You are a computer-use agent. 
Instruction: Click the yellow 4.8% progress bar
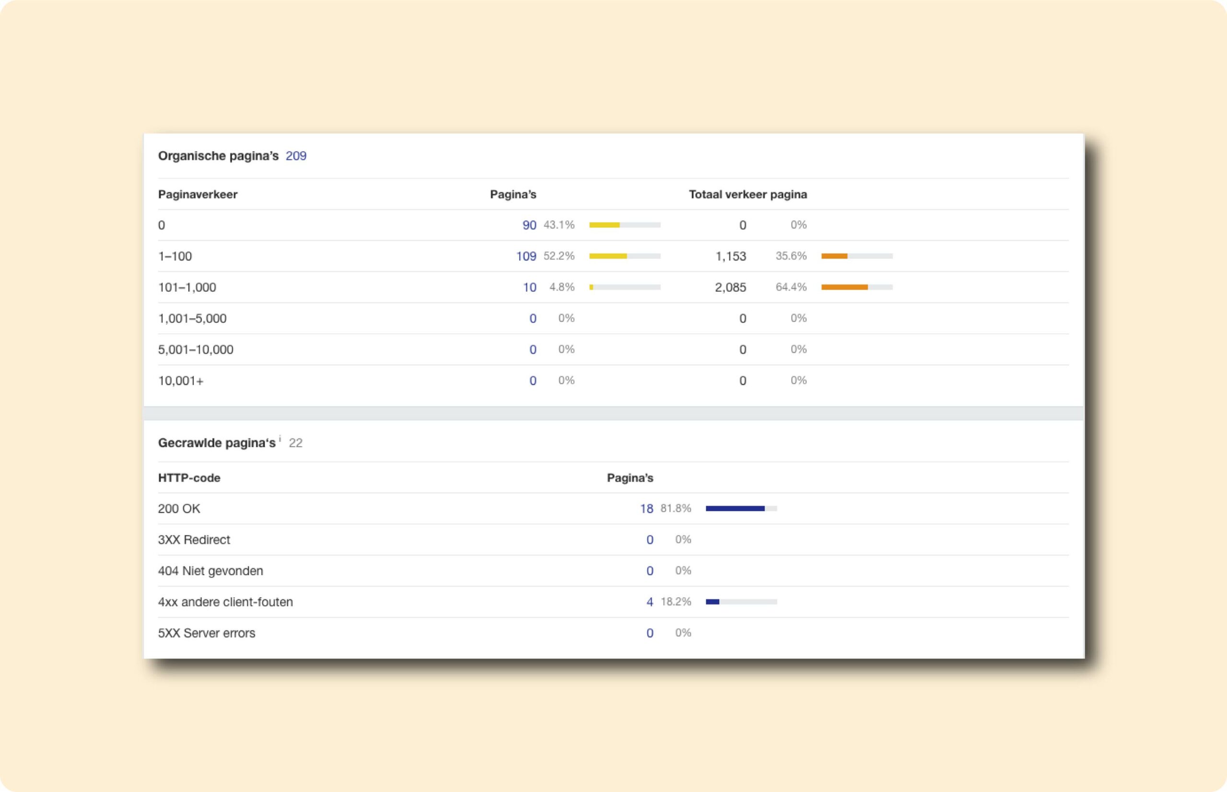(x=625, y=287)
